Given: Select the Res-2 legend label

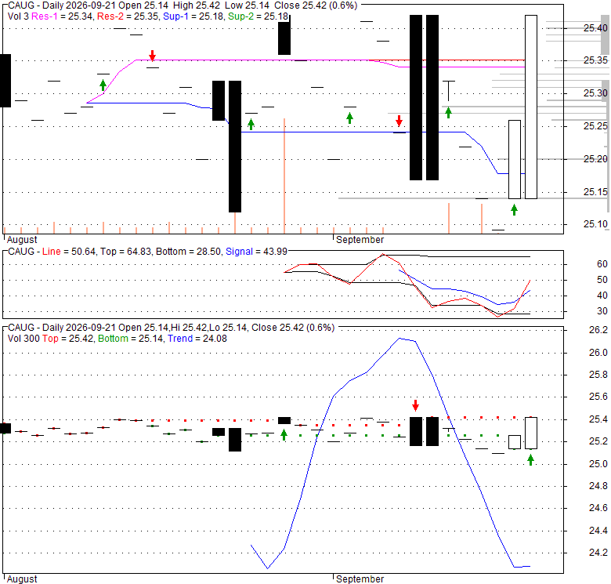Looking at the screenshot, I should [110, 16].
